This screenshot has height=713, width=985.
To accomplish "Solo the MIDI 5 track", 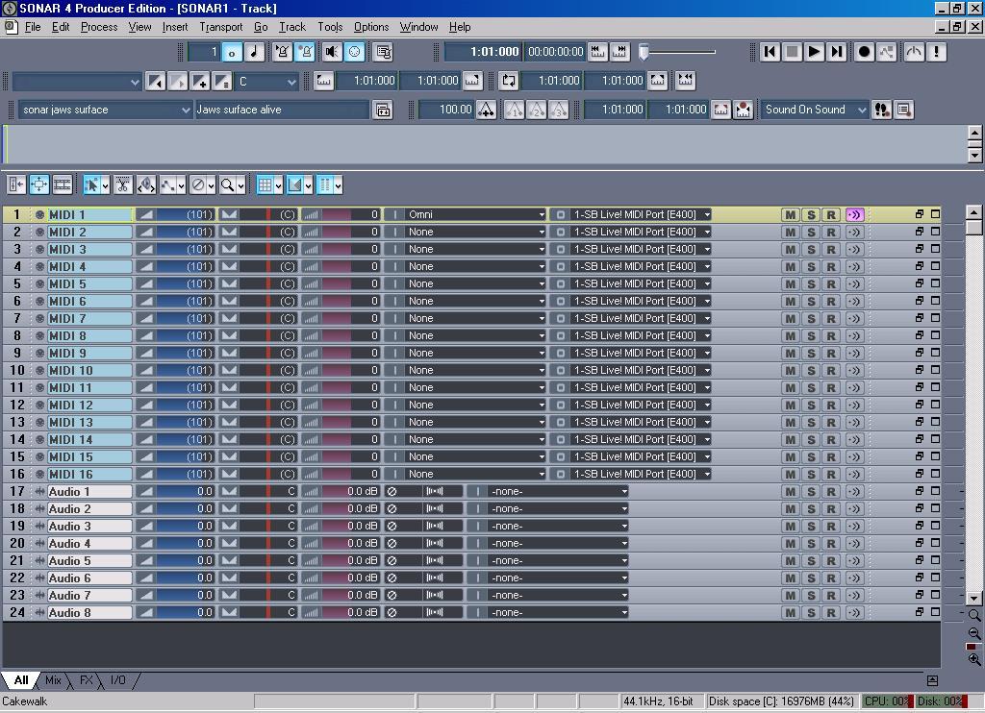I will (x=811, y=283).
